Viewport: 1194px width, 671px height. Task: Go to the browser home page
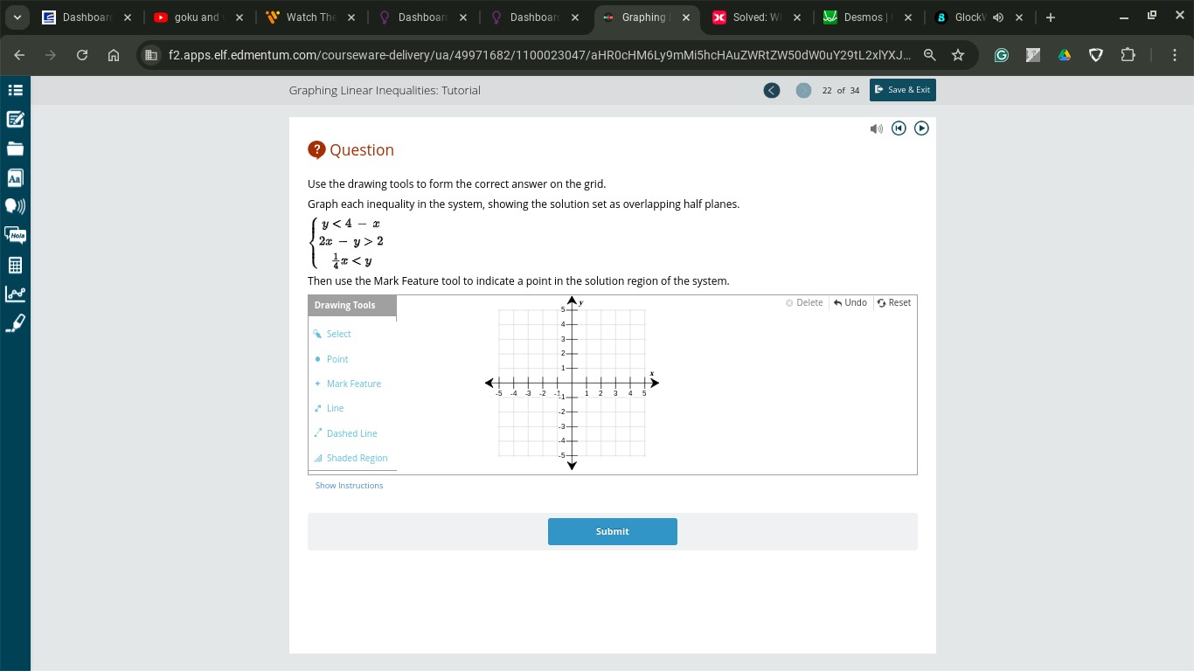[114, 55]
